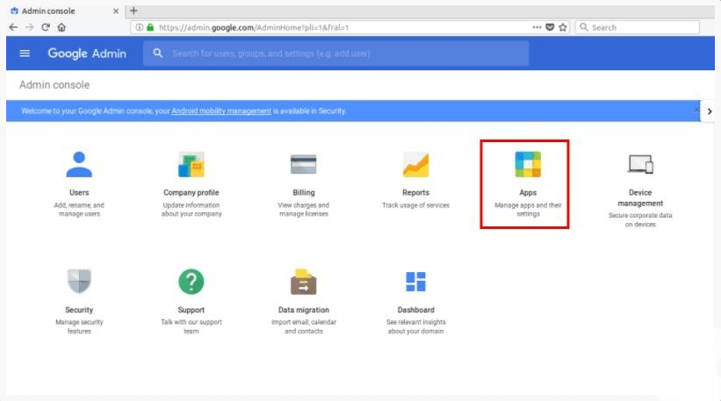
Task: Click the Billing label text
Action: pyautogui.click(x=304, y=192)
